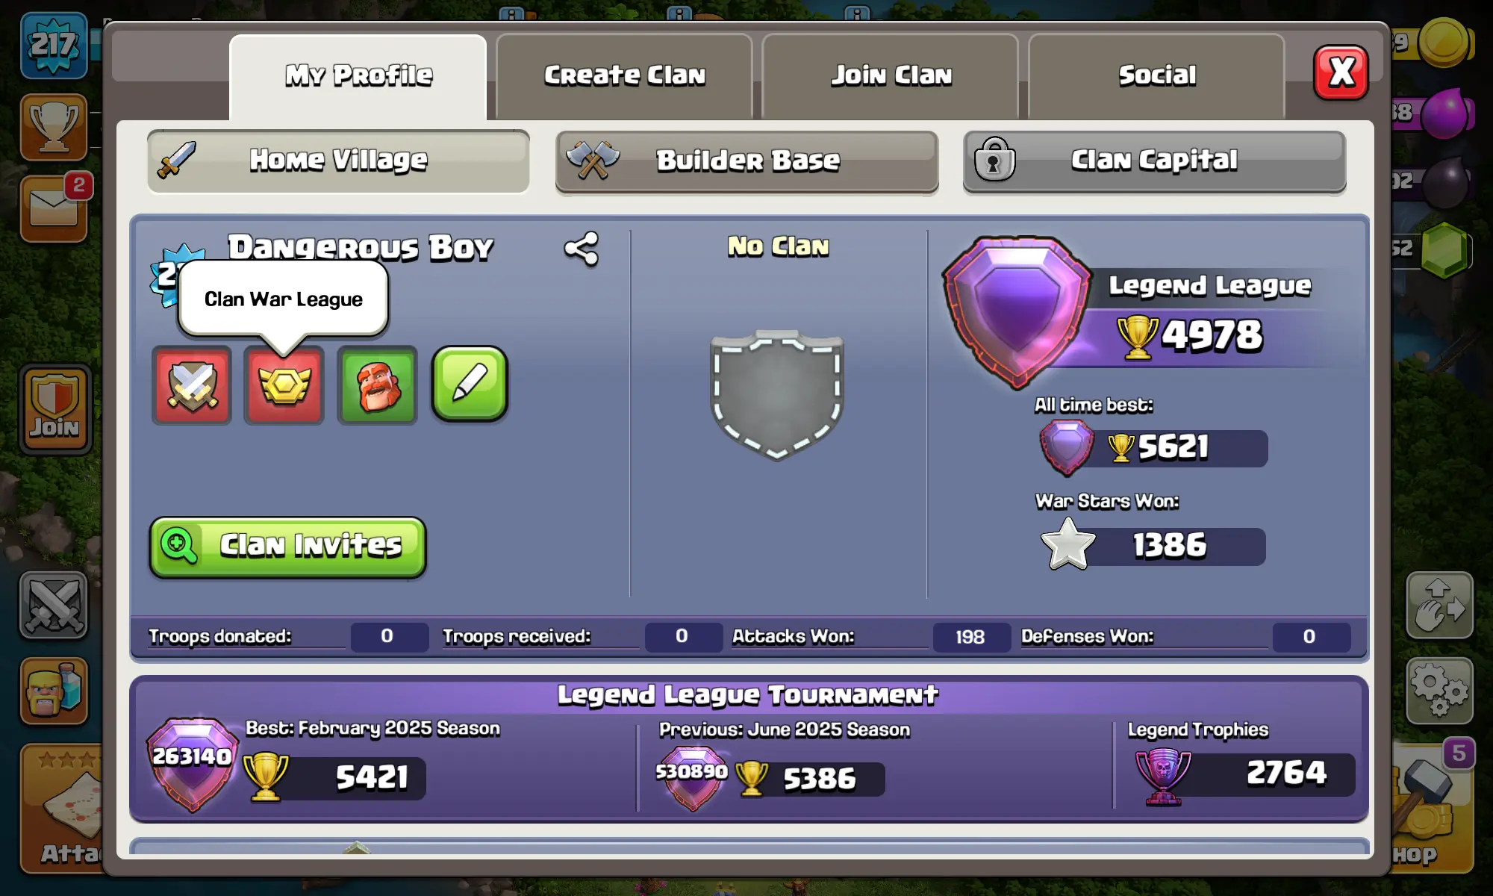Click the Join clan shield icon
Image resolution: width=1493 pixels, height=896 pixels.
(x=54, y=409)
